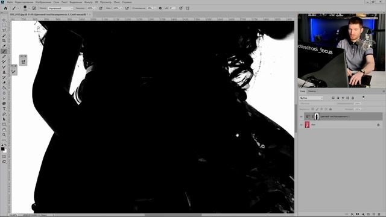Open the Brush Settings panel icon

(34, 8)
